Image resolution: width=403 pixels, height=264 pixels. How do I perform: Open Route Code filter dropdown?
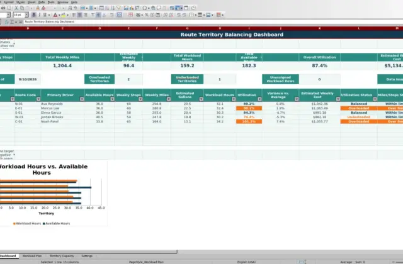click(x=38, y=99)
